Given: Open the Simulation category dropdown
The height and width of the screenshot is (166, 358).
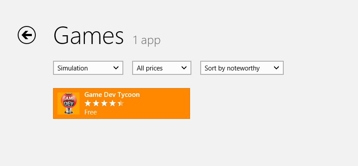Looking at the screenshot, I should pos(88,68).
